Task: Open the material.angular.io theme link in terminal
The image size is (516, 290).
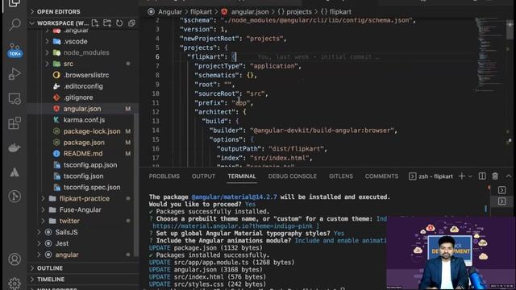Action: pyautogui.click(x=233, y=226)
